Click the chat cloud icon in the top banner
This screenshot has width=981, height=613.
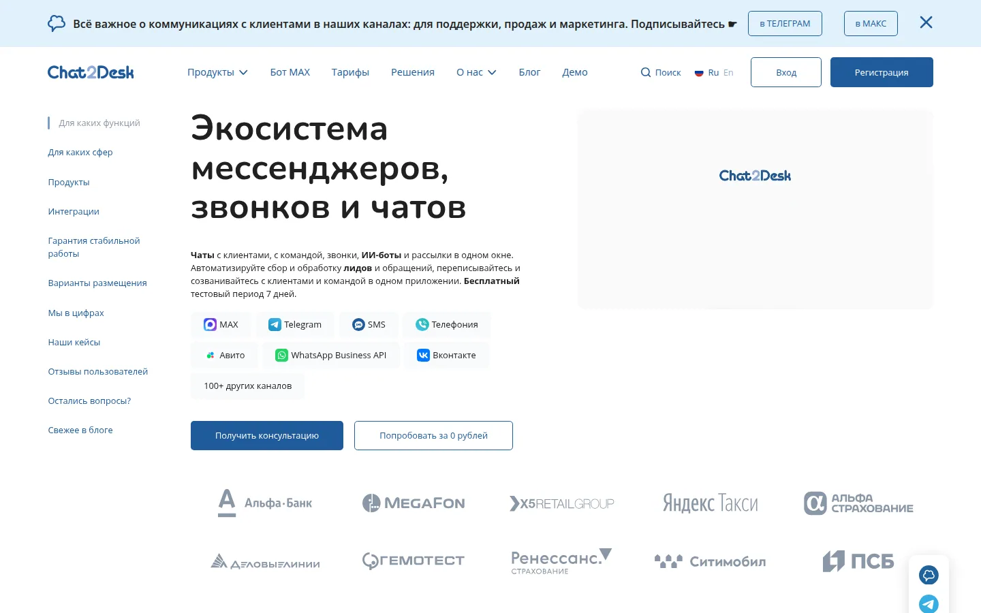pos(57,23)
